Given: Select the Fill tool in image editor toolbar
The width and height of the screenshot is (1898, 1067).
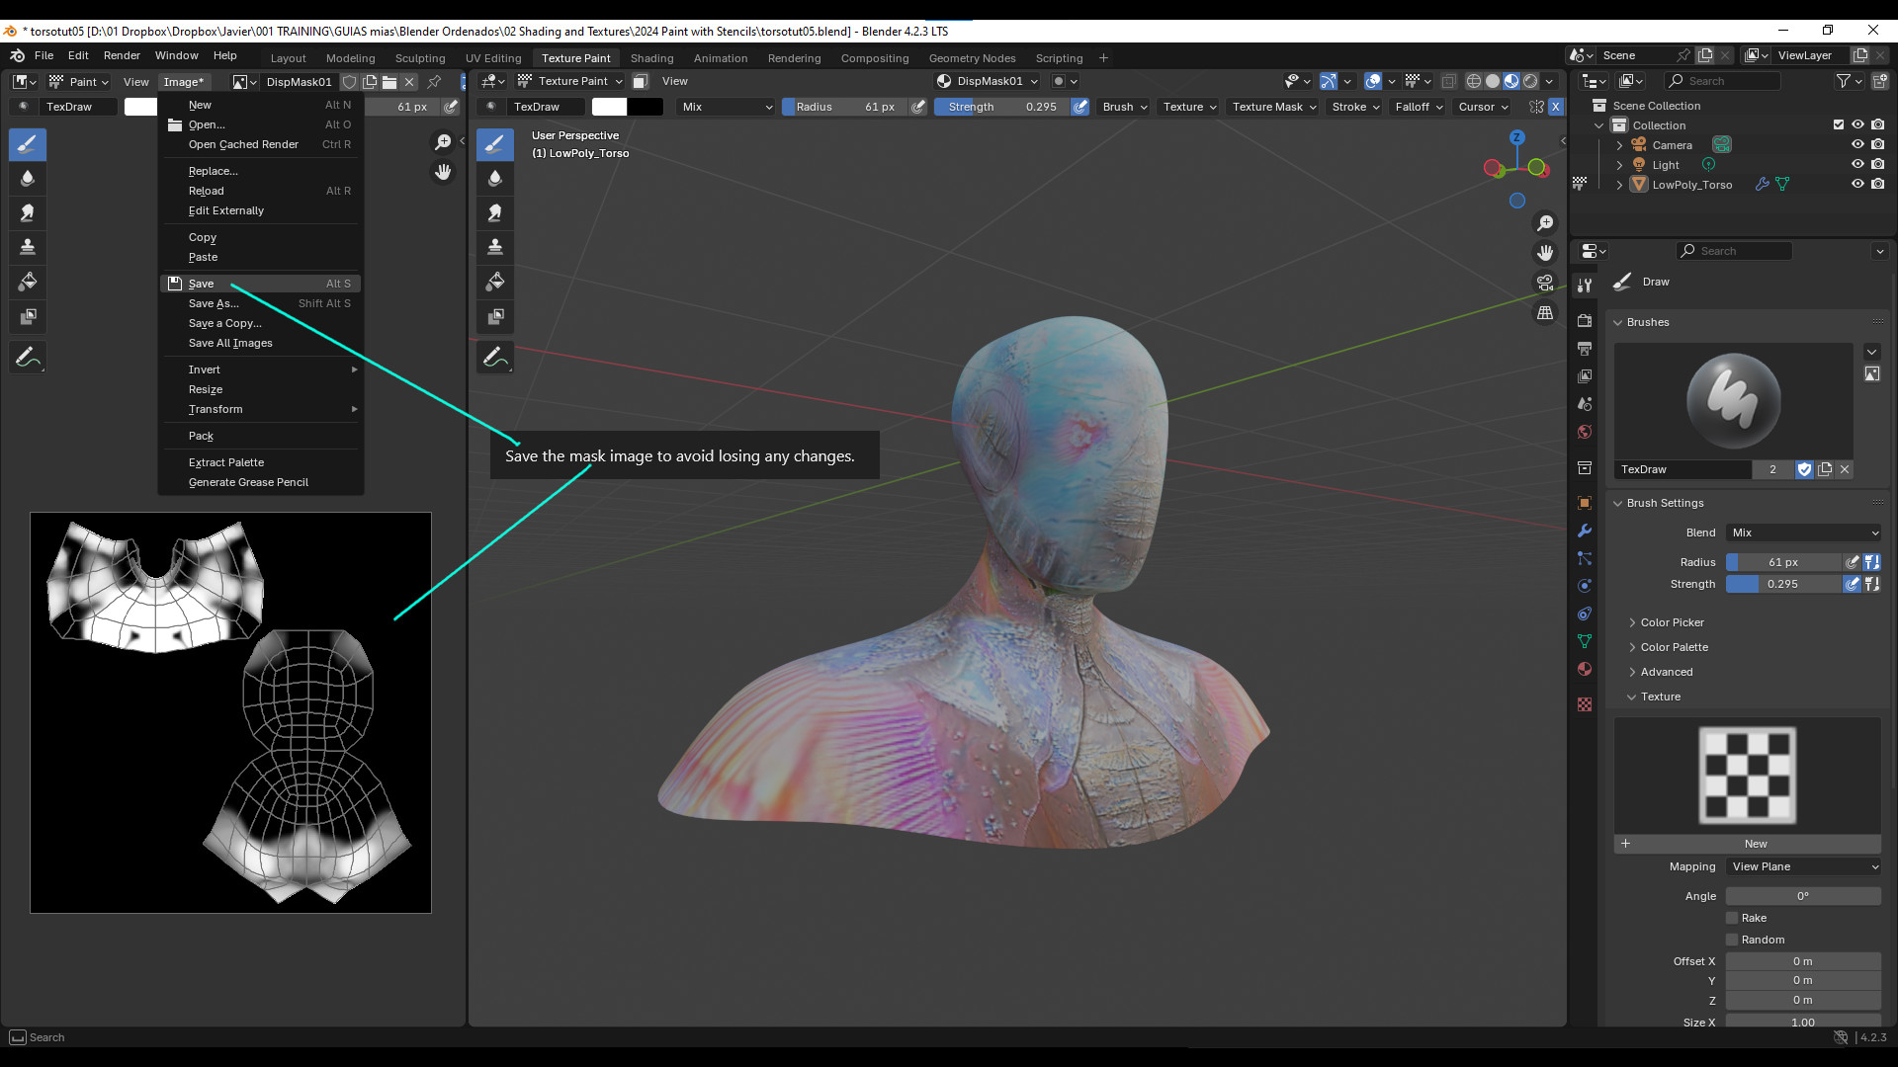Looking at the screenshot, I should pos(28,282).
